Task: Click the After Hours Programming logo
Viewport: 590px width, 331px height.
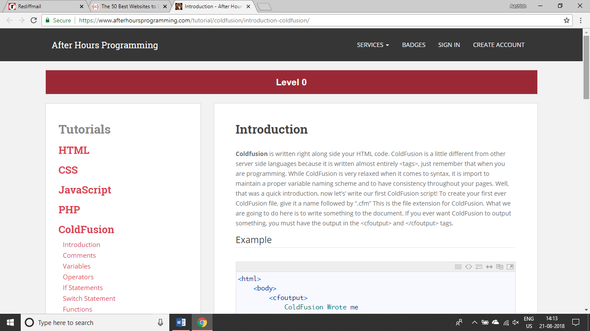Action: click(x=105, y=45)
